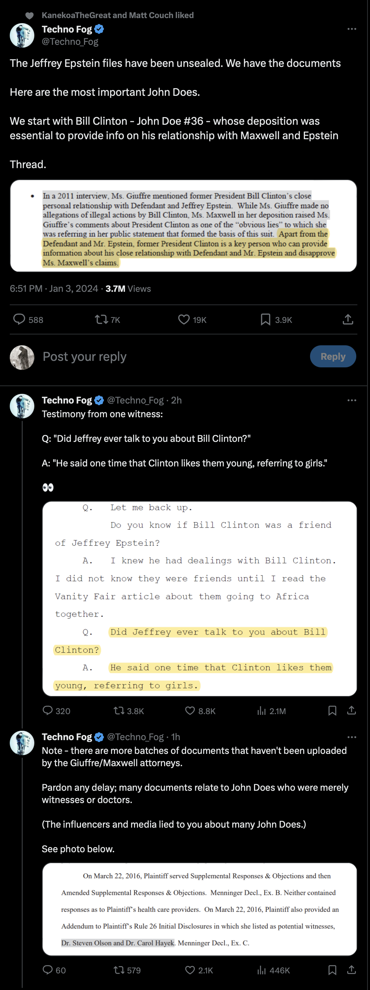The height and width of the screenshot is (990, 370).
Task: Open Techno Fog avatar on the 1h reply
Action: tap(22, 743)
